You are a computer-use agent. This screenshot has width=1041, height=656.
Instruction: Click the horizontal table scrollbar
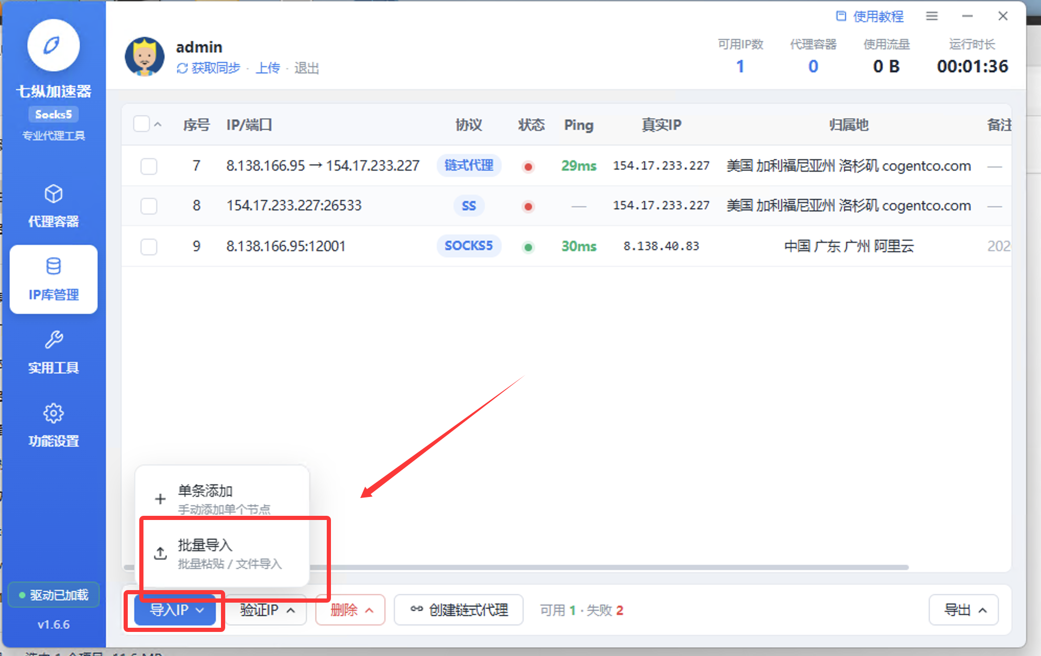click(516, 567)
